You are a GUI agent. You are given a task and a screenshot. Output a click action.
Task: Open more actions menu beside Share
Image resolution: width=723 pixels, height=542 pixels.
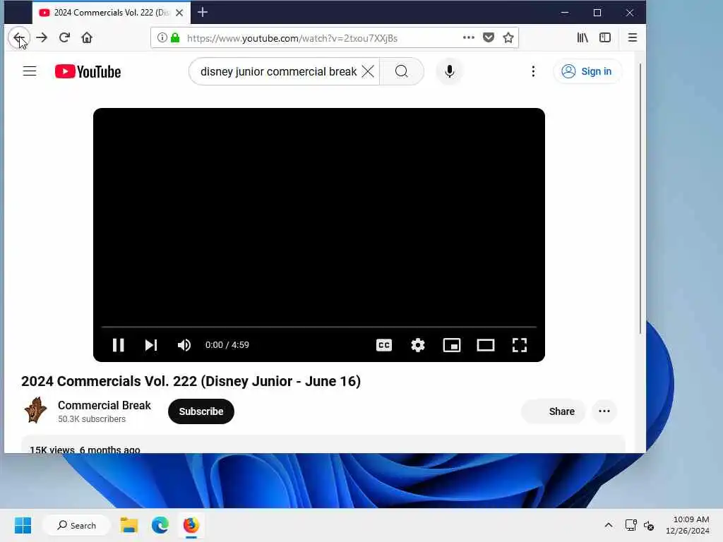pyautogui.click(x=604, y=411)
